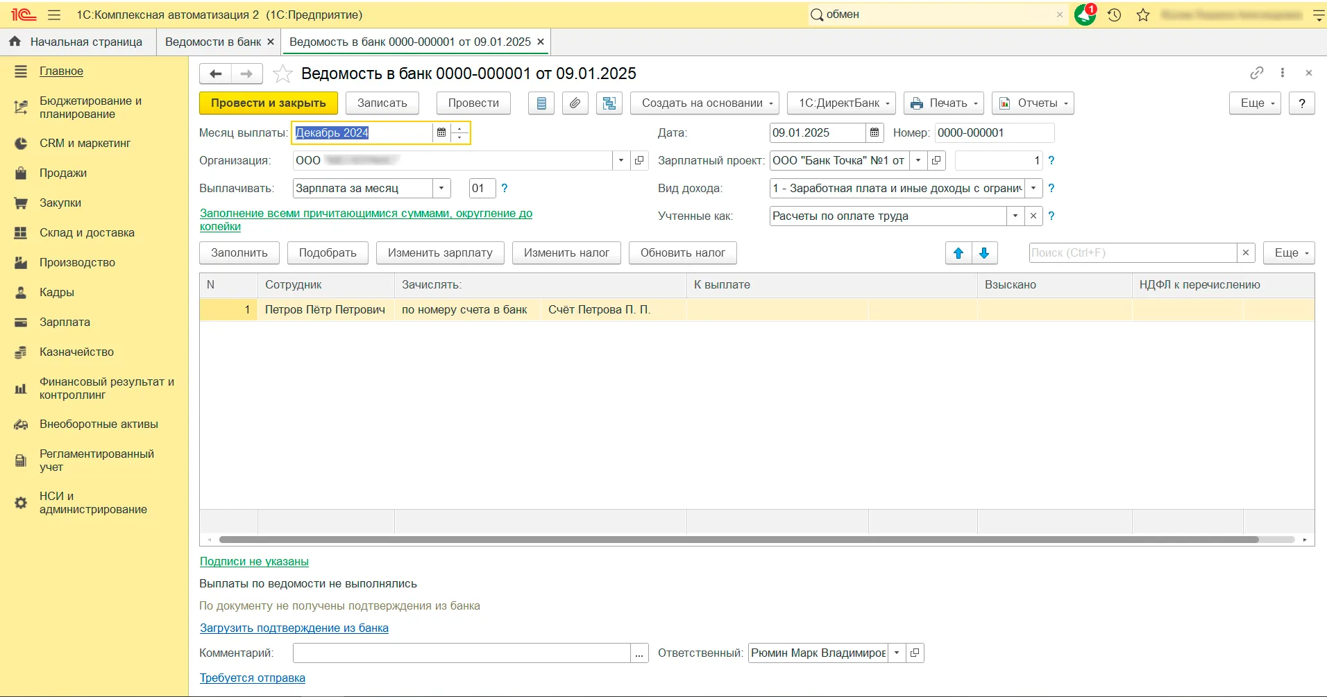1327x697 pixels.
Task: Open Загрузить подтверждение из банка link
Action: click(x=294, y=628)
